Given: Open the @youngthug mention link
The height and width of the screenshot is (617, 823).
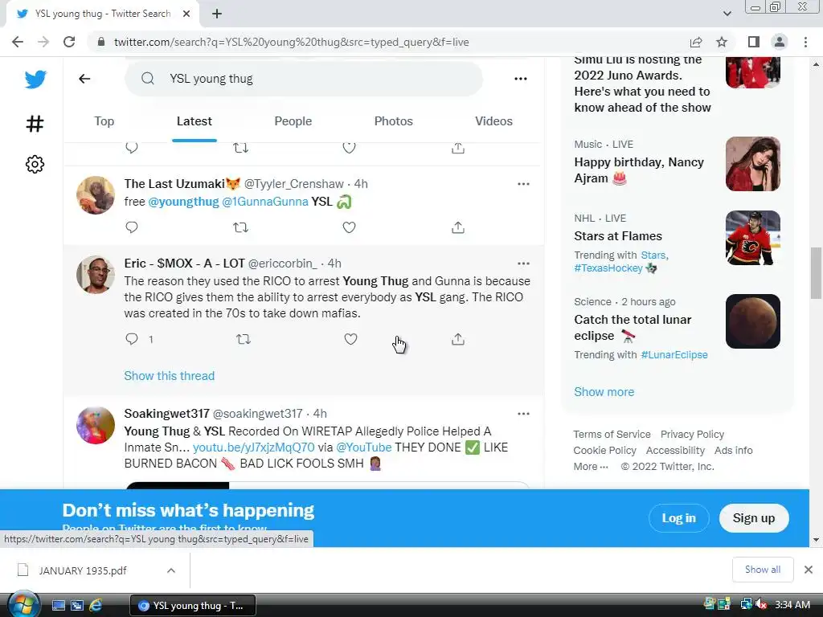Looking at the screenshot, I should 184,202.
